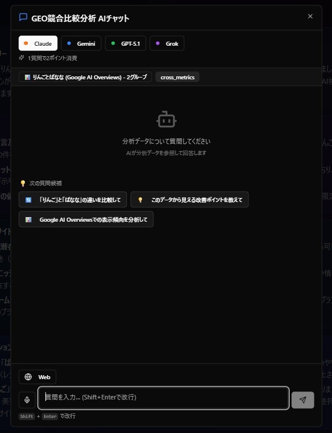Select the Claude model
Image resolution: width=332 pixels, height=433 pixels.
[38, 43]
